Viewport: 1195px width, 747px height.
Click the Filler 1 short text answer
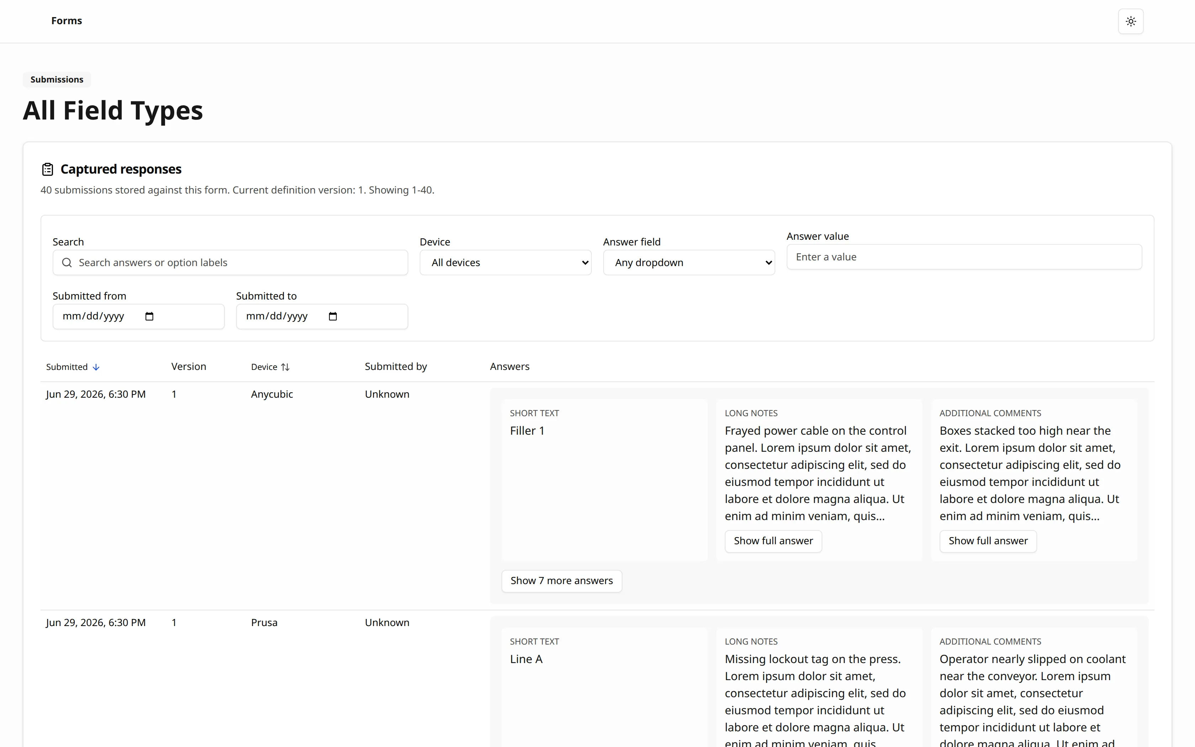pyautogui.click(x=527, y=431)
